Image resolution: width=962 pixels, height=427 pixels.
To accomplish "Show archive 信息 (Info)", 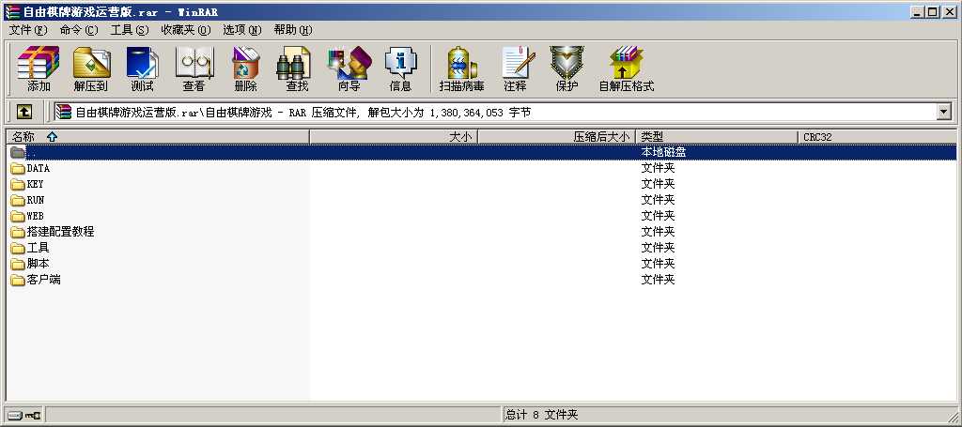I will pyautogui.click(x=400, y=69).
